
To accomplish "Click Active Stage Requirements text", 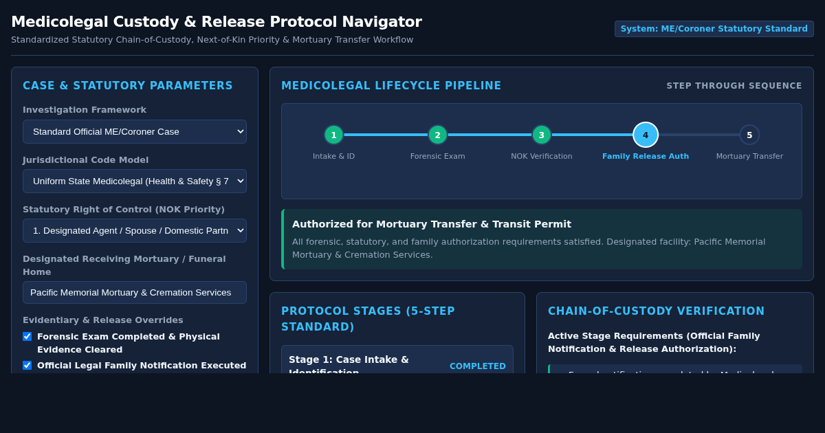I will (654, 342).
